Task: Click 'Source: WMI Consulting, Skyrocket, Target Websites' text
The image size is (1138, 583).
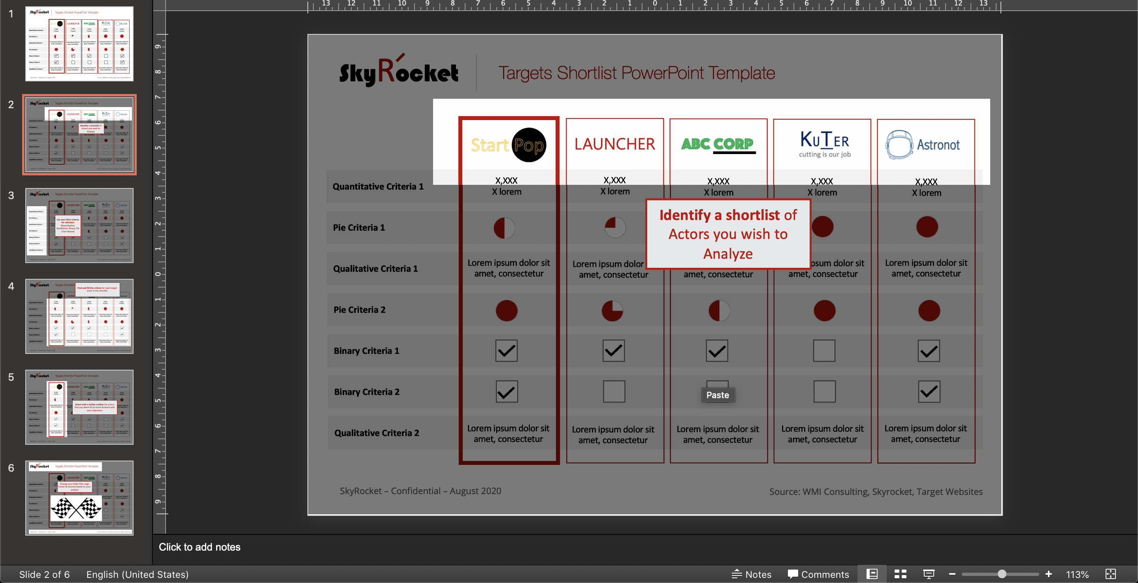Action: pos(876,492)
